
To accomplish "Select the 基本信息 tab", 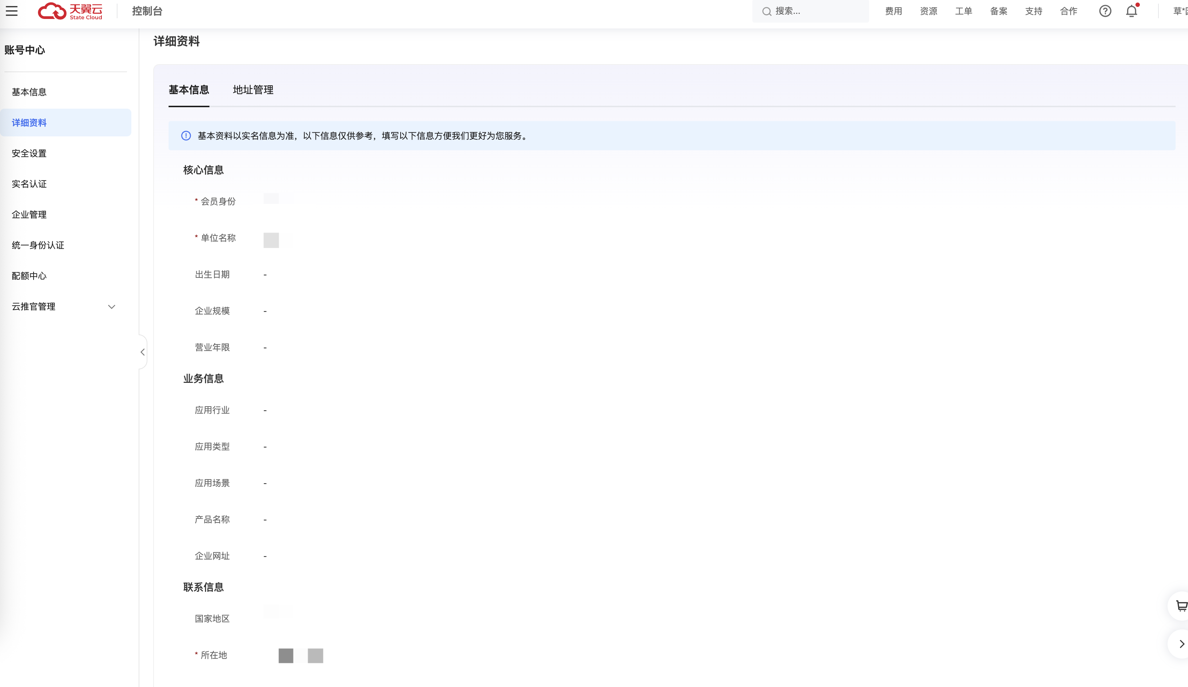I will (189, 90).
